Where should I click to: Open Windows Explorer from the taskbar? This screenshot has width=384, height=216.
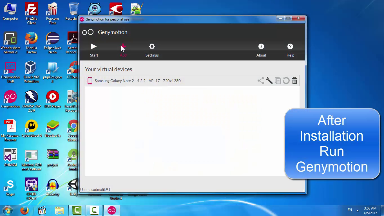coord(59,210)
